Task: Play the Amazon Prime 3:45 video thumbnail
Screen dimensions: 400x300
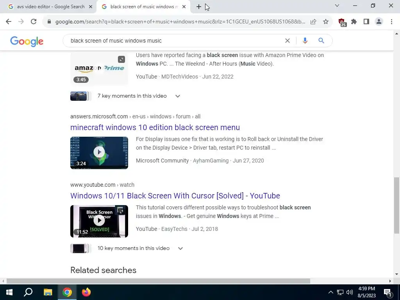Action: click(99, 68)
